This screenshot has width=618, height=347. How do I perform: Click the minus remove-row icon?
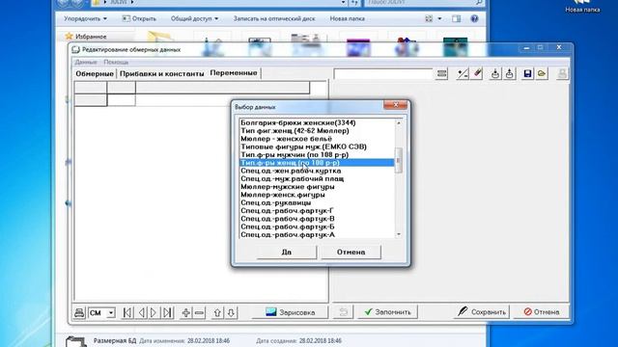[200, 312]
